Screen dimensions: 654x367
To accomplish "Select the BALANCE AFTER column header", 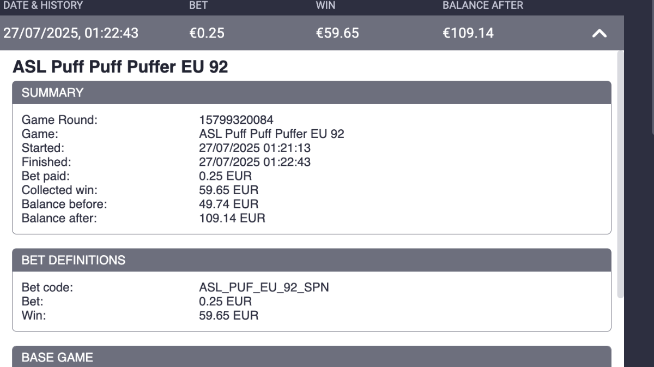I will [483, 6].
